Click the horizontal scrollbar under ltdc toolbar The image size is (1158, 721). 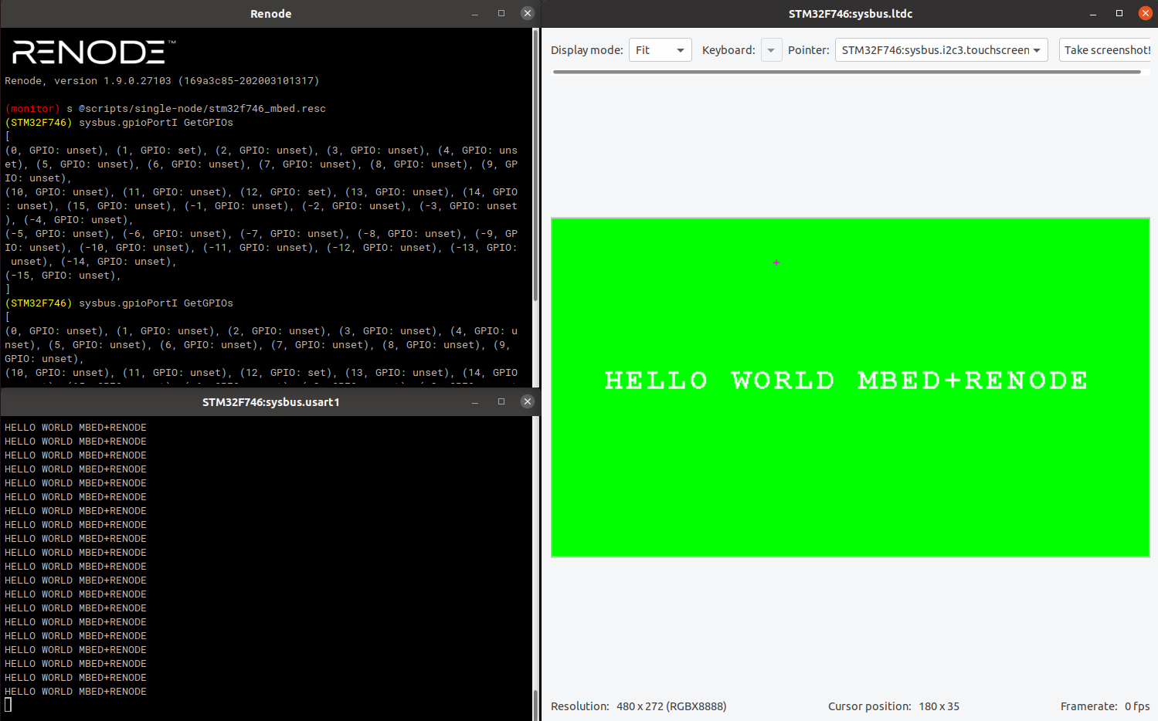tap(847, 72)
